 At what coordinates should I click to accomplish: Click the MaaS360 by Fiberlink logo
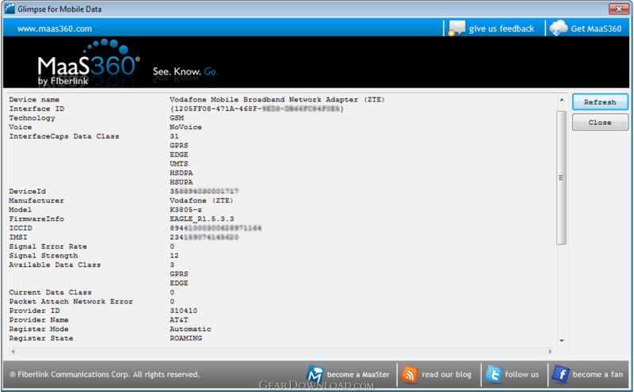89,63
